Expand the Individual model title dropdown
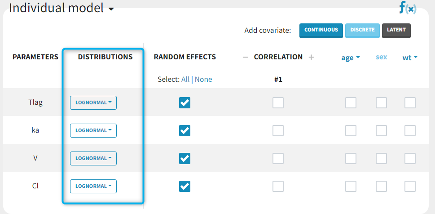The width and height of the screenshot is (435, 214). (111, 9)
